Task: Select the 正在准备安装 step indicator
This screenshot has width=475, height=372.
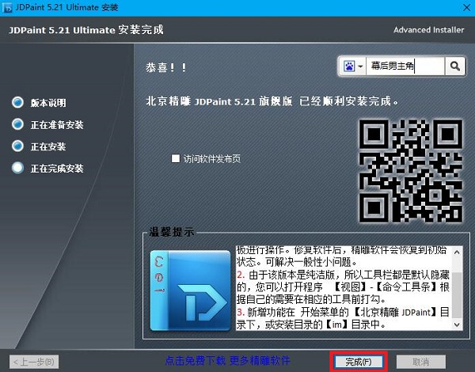Action: [17, 125]
